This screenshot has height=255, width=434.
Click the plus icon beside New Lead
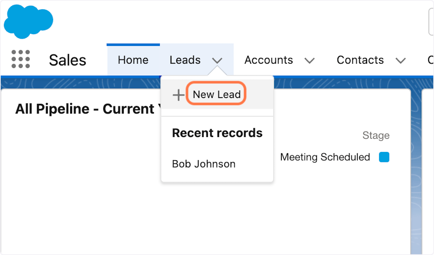[x=178, y=95]
